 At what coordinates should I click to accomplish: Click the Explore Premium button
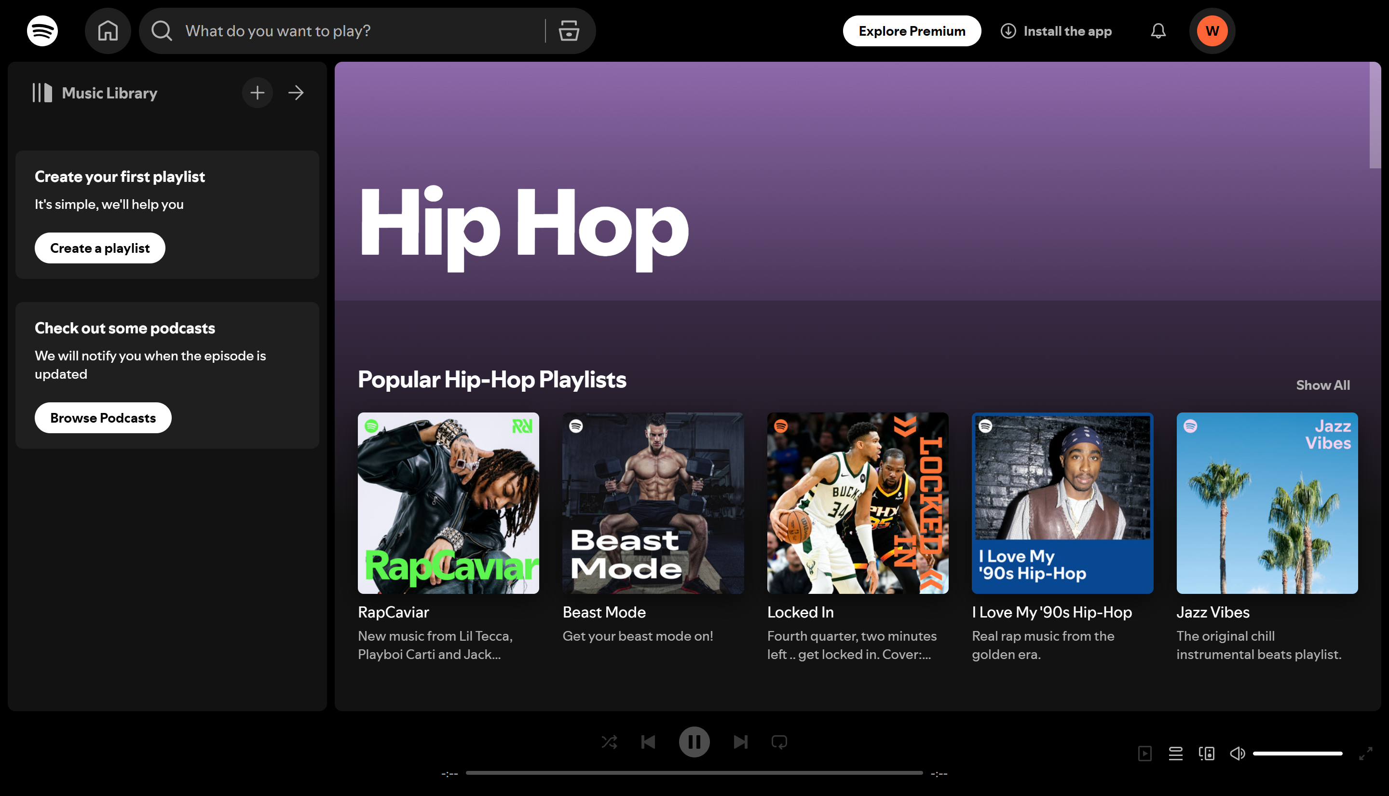911,30
